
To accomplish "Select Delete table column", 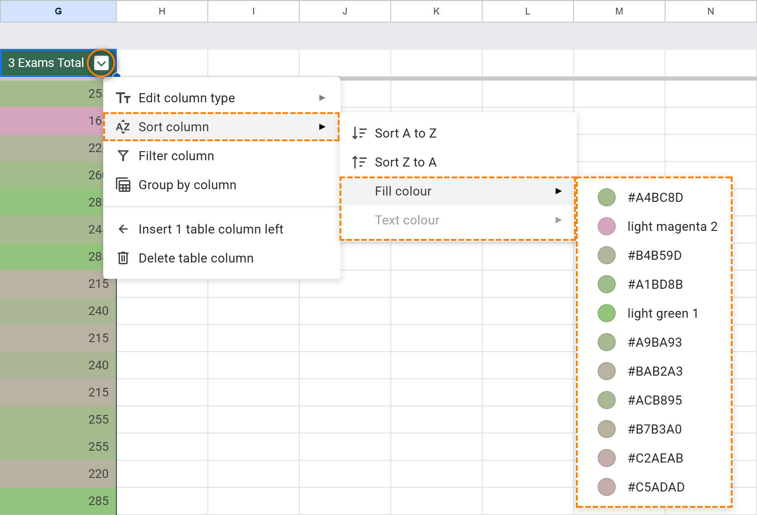I will pyautogui.click(x=222, y=258).
